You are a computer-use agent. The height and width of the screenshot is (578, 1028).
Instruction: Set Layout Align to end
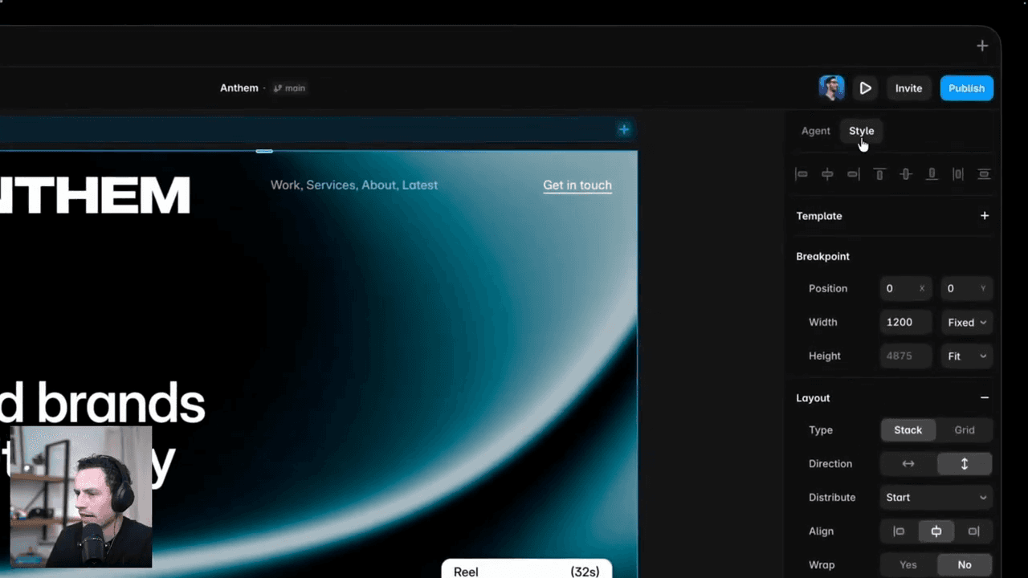pyautogui.click(x=973, y=531)
